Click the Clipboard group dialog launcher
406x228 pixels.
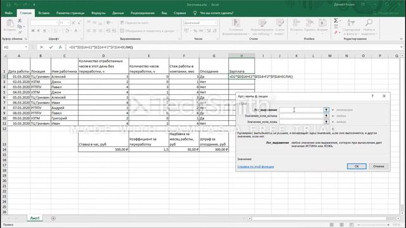click(26, 39)
